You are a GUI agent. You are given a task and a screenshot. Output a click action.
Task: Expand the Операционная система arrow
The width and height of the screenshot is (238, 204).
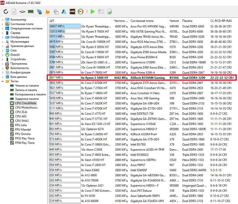point(2,29)
